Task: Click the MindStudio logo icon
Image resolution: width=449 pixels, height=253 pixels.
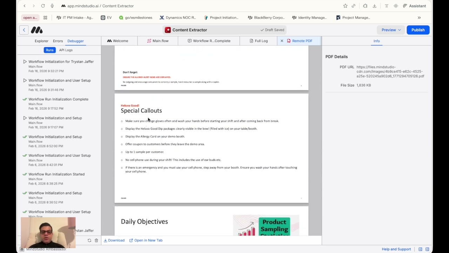Action: [37, 30]
